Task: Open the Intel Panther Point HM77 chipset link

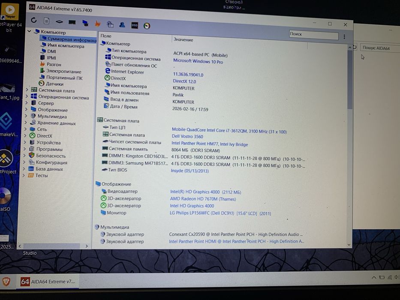Action: click(210, 144)
